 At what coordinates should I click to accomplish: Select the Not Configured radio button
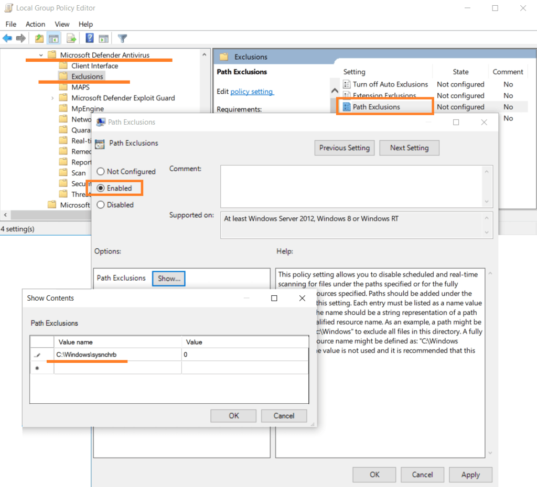[x=101, y=171]
